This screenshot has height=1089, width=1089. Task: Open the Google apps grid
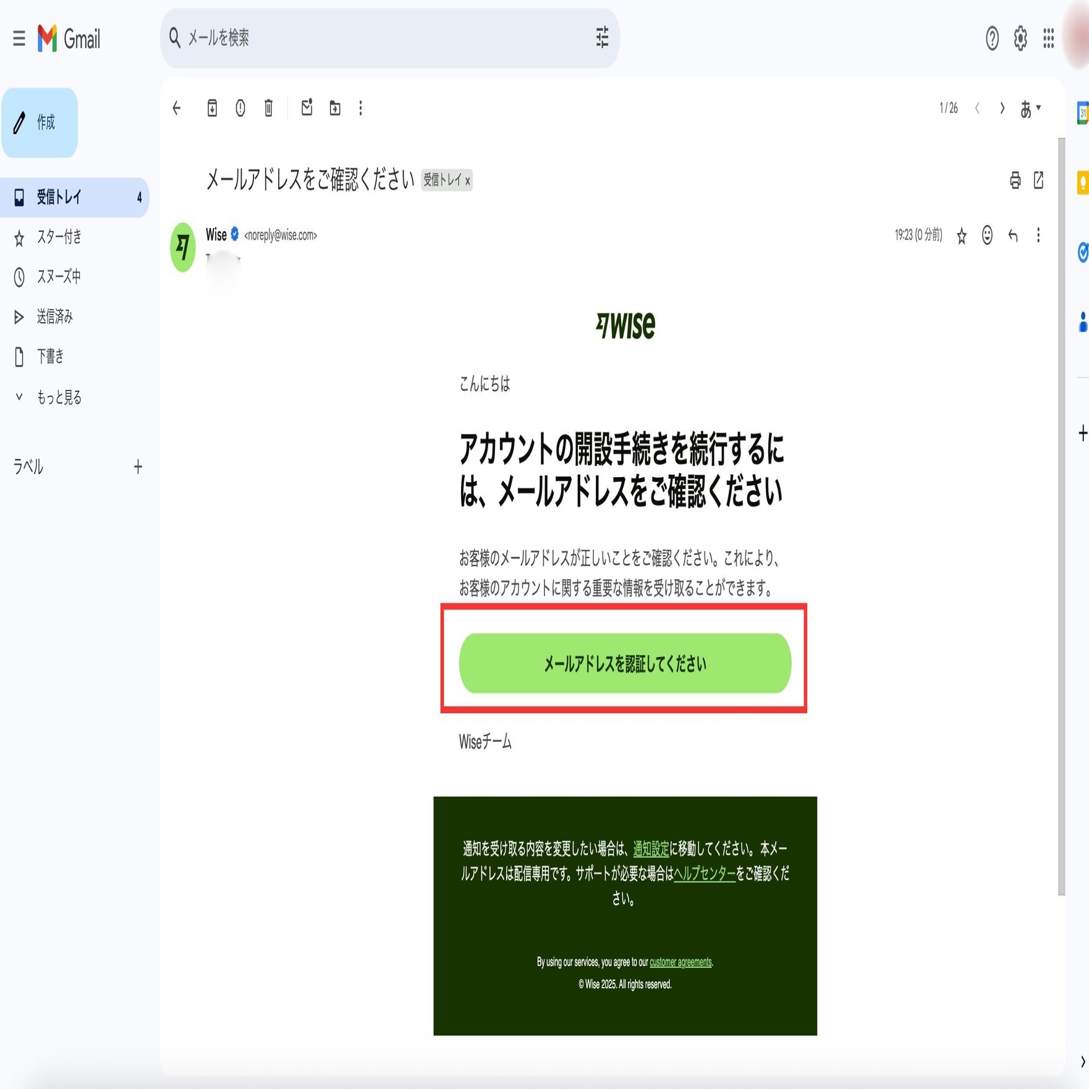(x=1048, y=38)
